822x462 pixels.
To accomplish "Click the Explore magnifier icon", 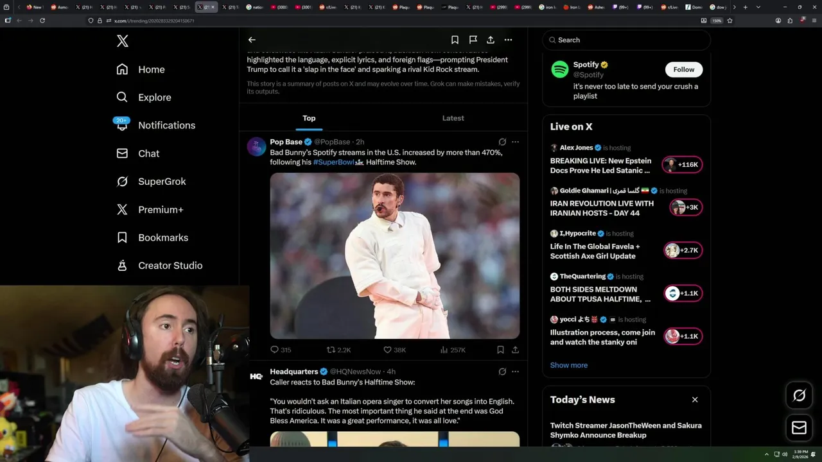I will point(122,98).
